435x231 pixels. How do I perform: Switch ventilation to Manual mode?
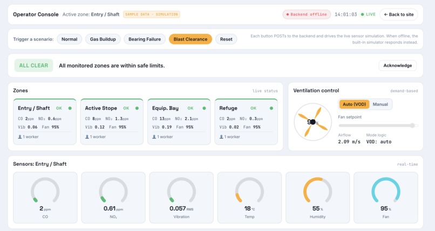click(x=380, y=104)
